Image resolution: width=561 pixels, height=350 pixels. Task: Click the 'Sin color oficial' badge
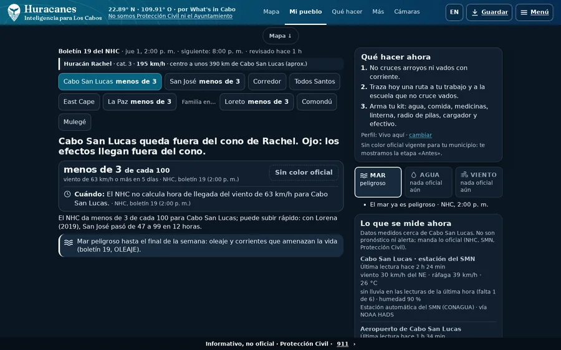pos(304,173)
